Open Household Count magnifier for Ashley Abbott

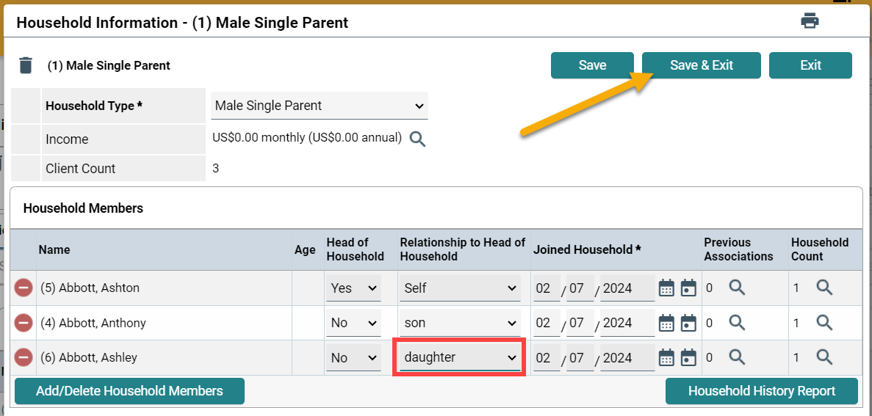coord(824,358)
